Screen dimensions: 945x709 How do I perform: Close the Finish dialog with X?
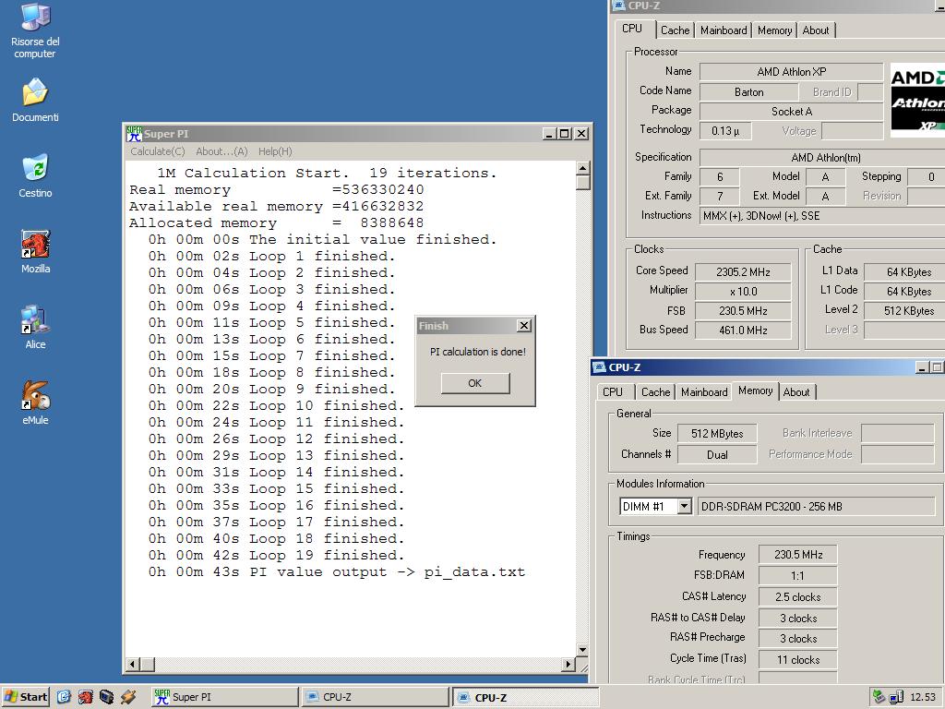click(524, 326)
